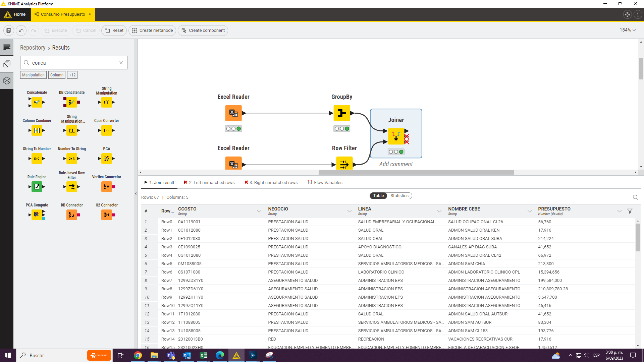Viewport: 644px width, 362px height.
Task: Clear the search field with X
Action: tap(121, 63)
